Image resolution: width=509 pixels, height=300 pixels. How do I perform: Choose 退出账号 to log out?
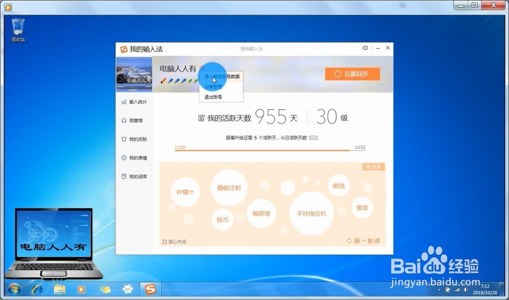(x=213, y=97)
